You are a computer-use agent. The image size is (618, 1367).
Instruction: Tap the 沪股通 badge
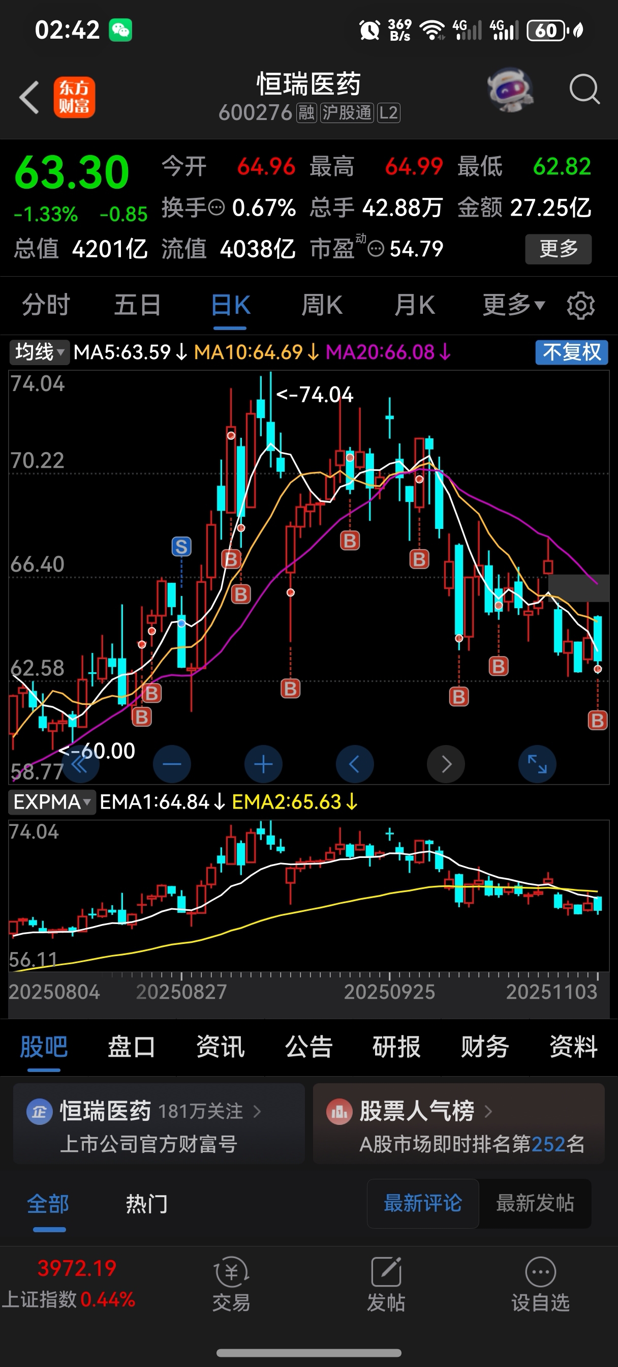[347, 112]
